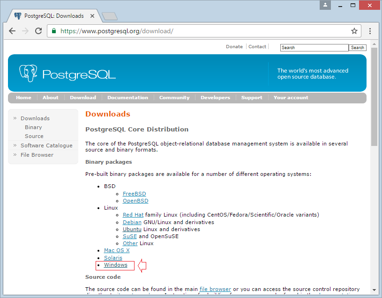
Task: Click the Linux list item text
Action: pyautogui.click(x=111, y=208)
